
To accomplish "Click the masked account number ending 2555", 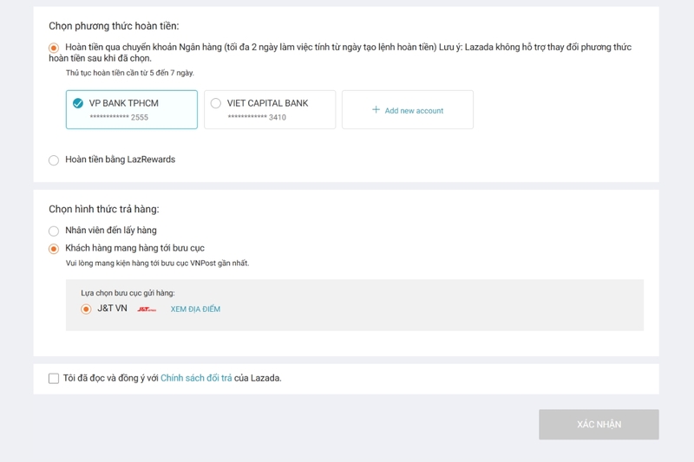I will (x=119, y=117).
